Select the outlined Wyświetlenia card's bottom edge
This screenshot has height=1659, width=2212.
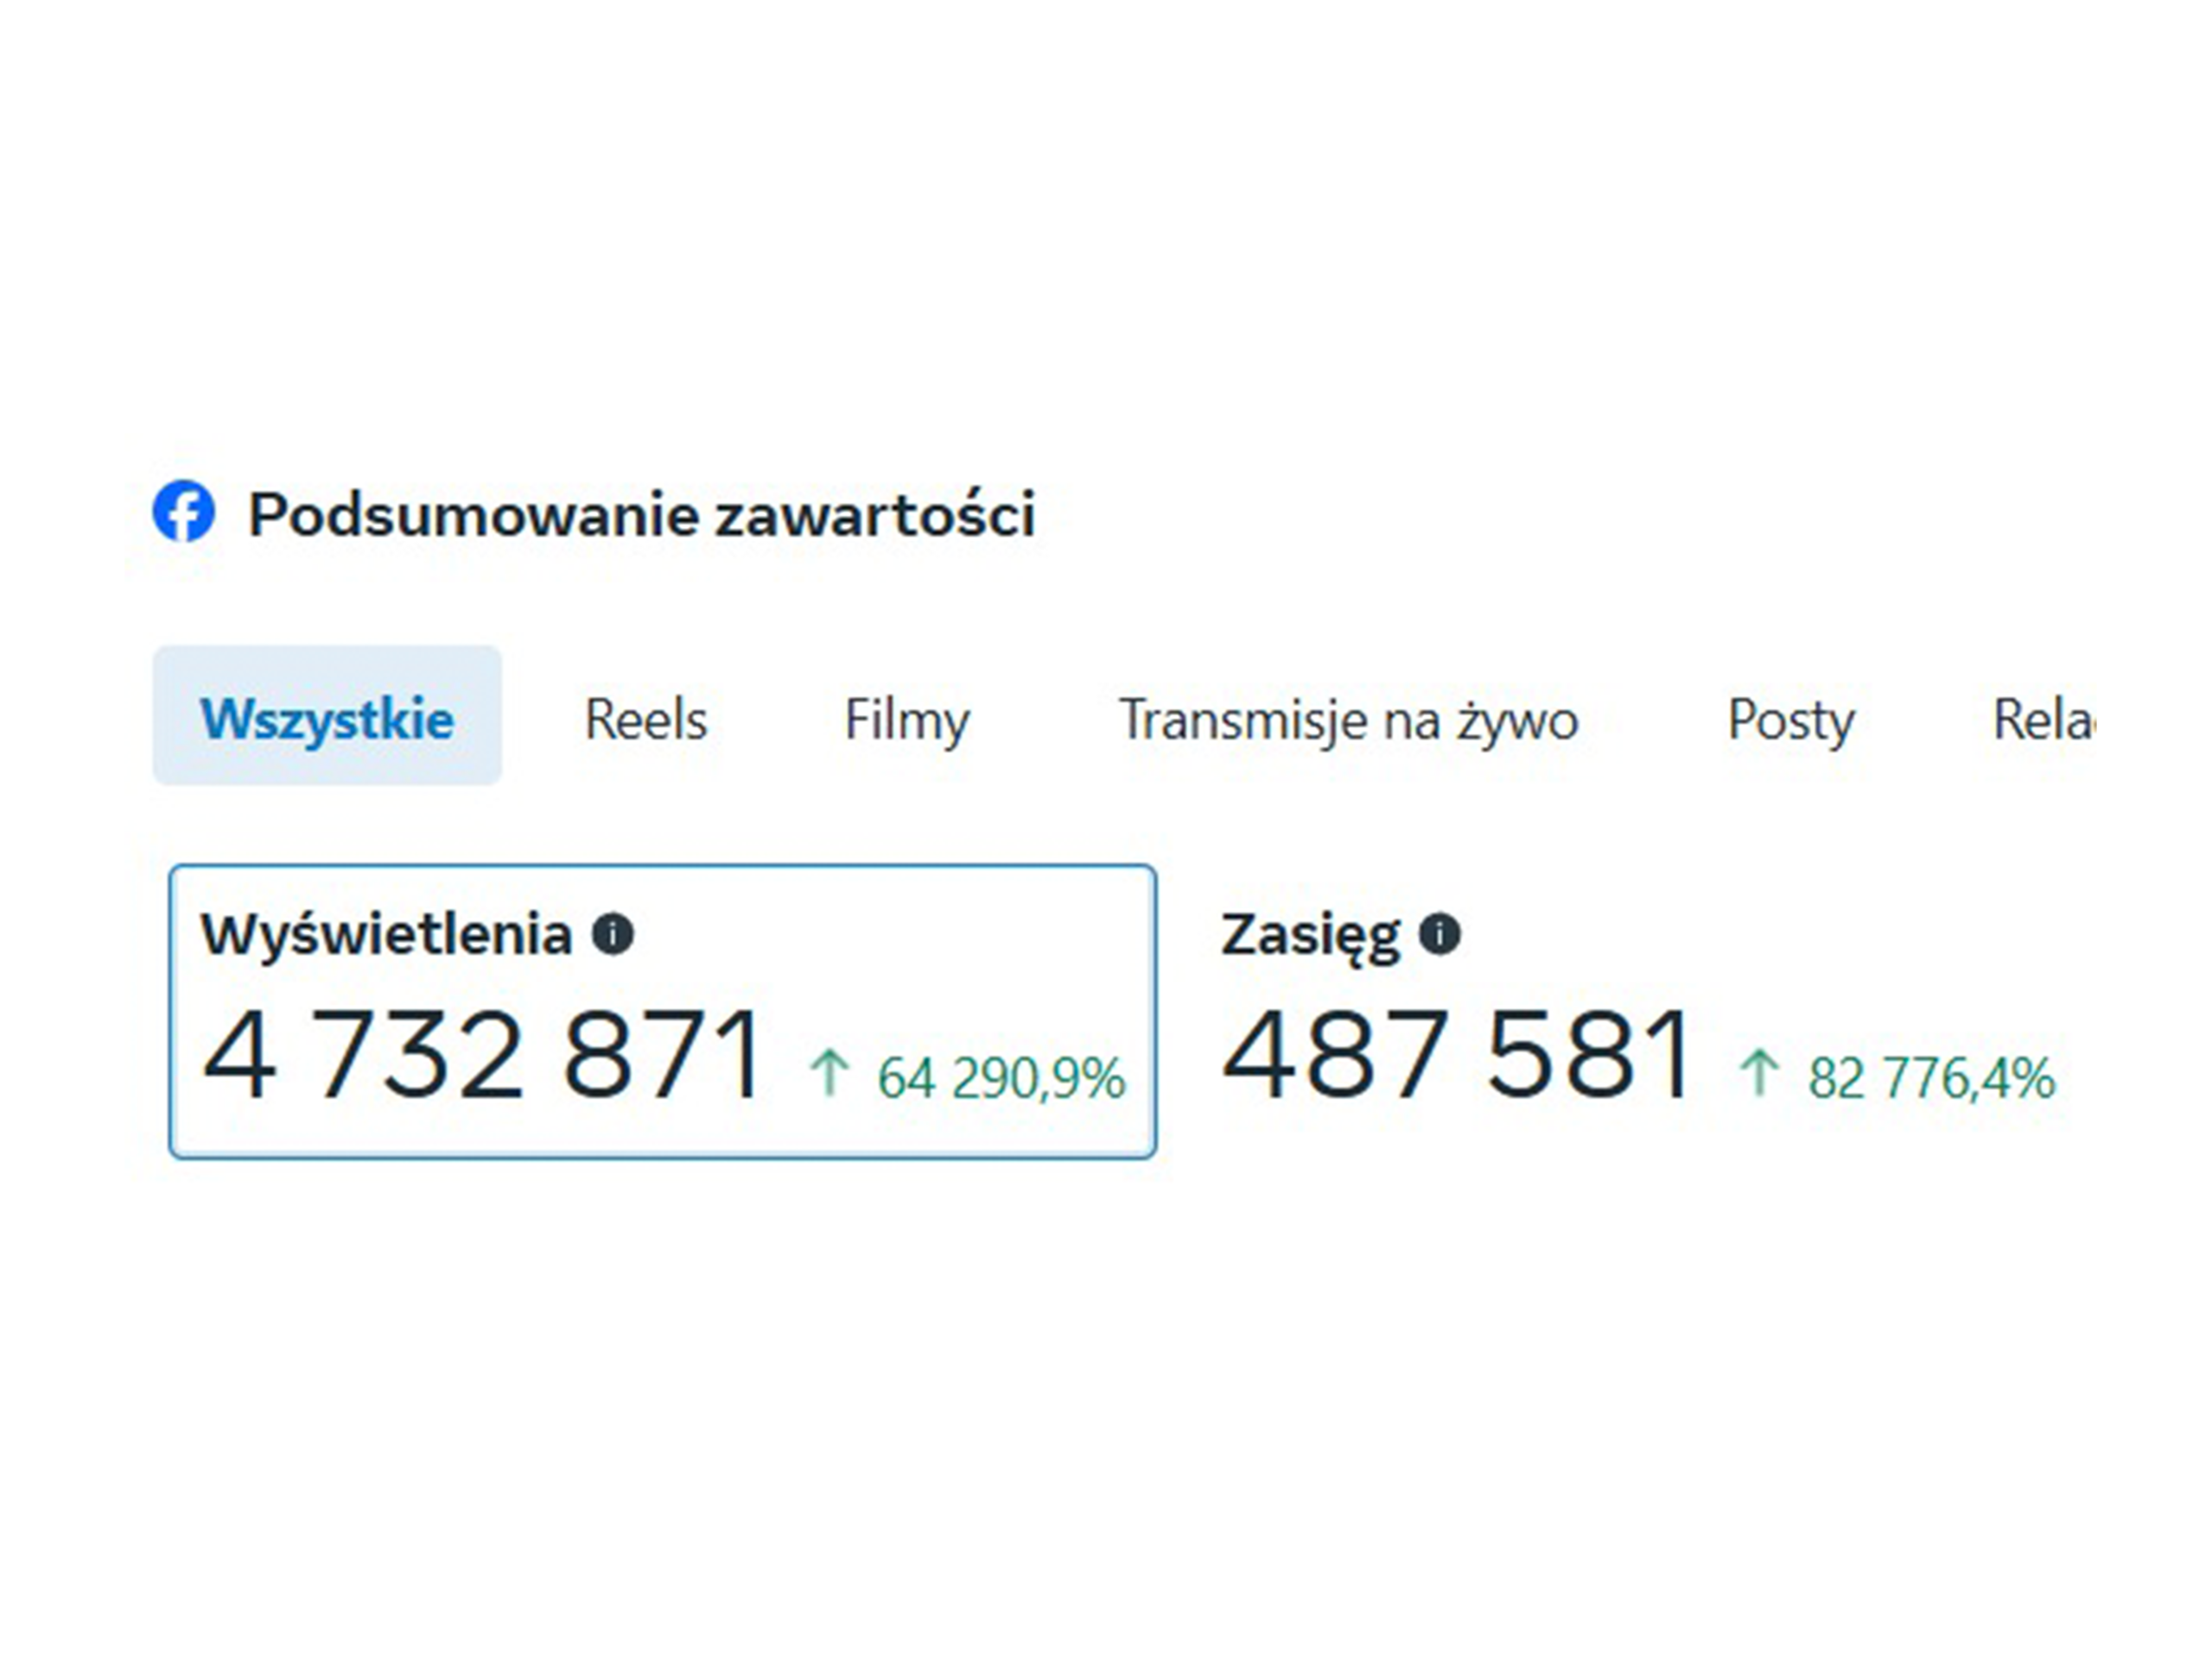coord(662,1157)
